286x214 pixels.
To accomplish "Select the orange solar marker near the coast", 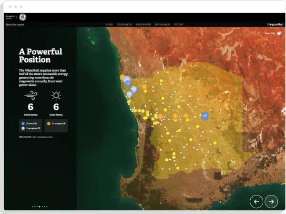I will pos(123,78).
